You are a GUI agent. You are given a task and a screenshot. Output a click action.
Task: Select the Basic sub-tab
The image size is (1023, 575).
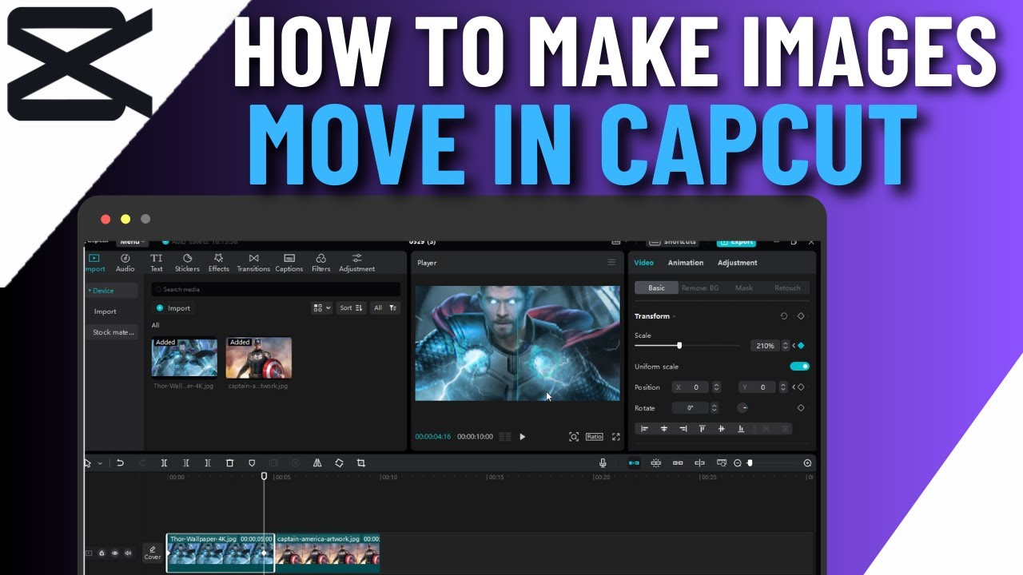[656, 287]
